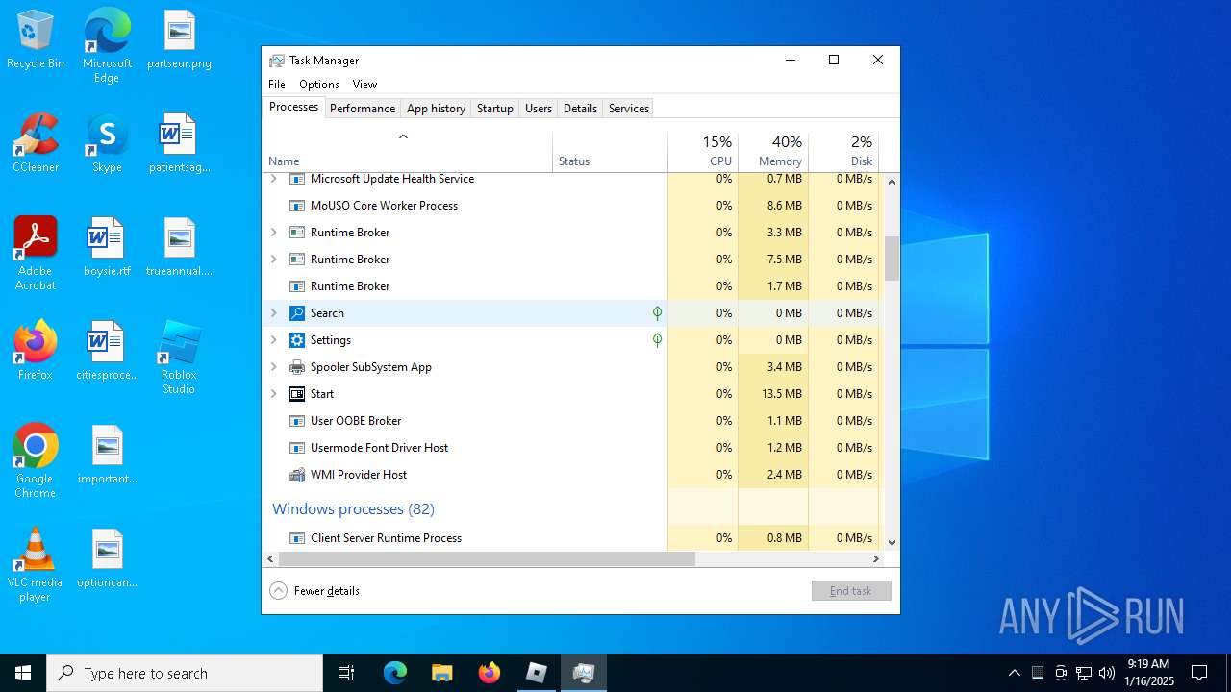
Task: Click the Usermode Font Driver Host icon
Action: pyautogui.click(x=297, y=448)
